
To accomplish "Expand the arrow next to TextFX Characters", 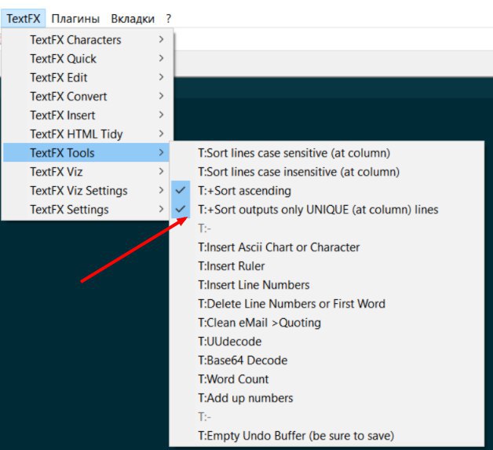I will click(161, 39).
